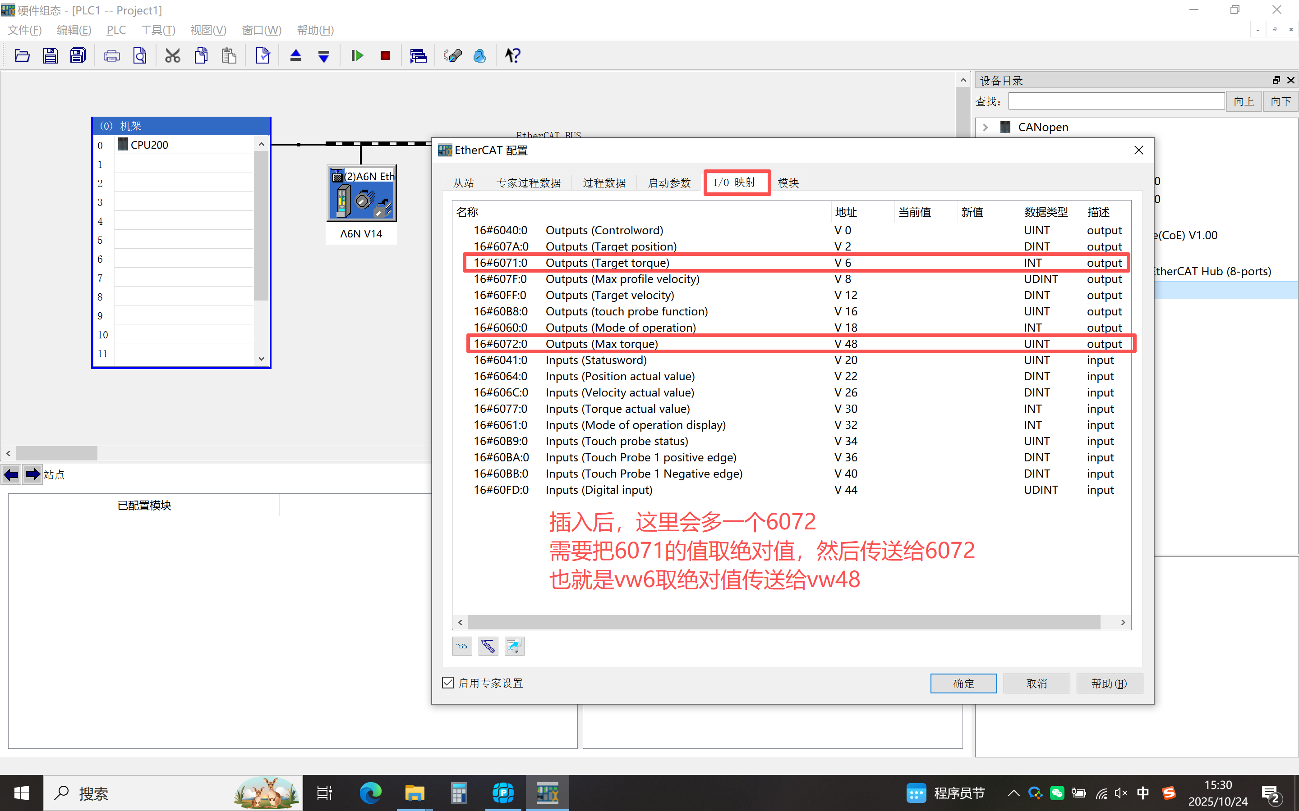
Task: Open the hardware config app in taskbar
Action: pyautogui.click(x=547, y=793)
